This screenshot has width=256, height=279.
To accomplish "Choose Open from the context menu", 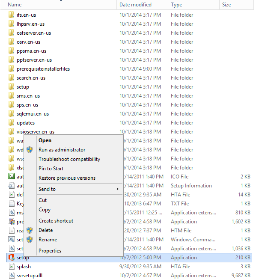I will tap(45, 140).
